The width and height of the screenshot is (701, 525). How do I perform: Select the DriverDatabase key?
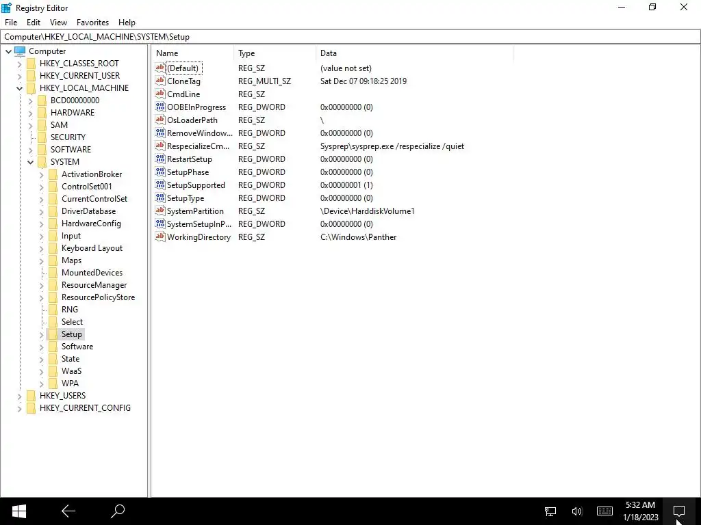(x=88, y=211)
